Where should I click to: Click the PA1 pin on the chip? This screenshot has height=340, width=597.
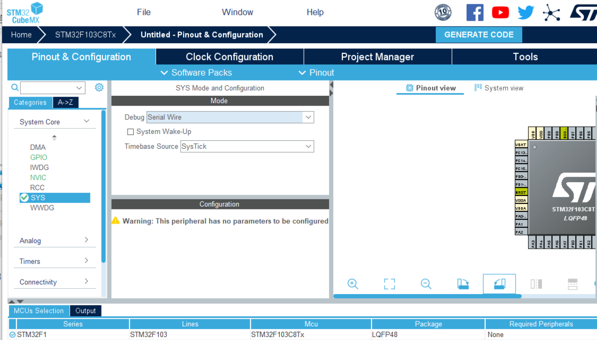(x=521, y=224)
